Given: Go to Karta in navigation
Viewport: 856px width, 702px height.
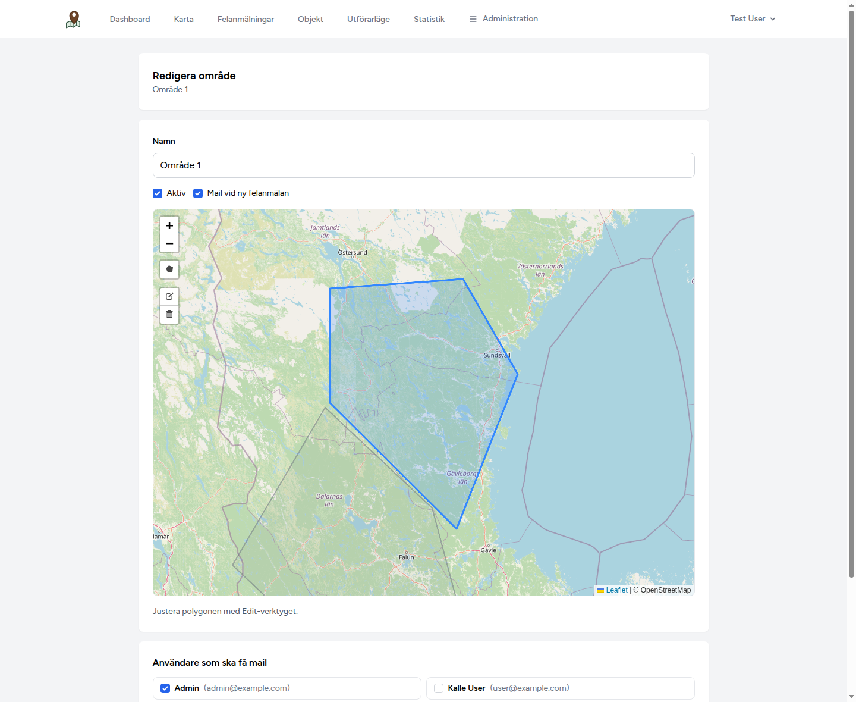Looking at the screenshot, I should pos(184,19).
